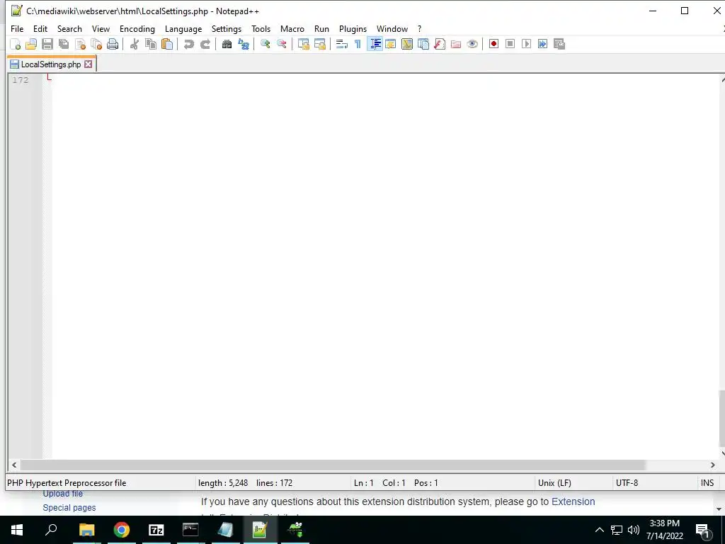Click the Copy toolbar icon

click(151, 44)
